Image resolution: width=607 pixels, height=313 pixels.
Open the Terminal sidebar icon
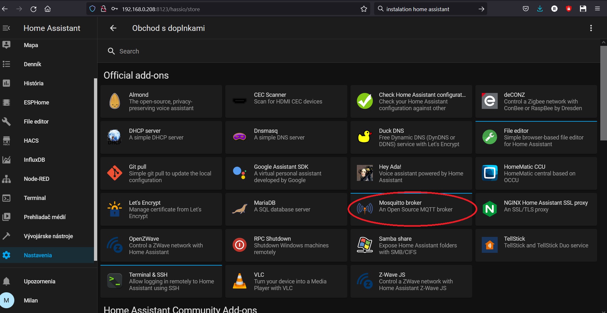pos(6,198)
